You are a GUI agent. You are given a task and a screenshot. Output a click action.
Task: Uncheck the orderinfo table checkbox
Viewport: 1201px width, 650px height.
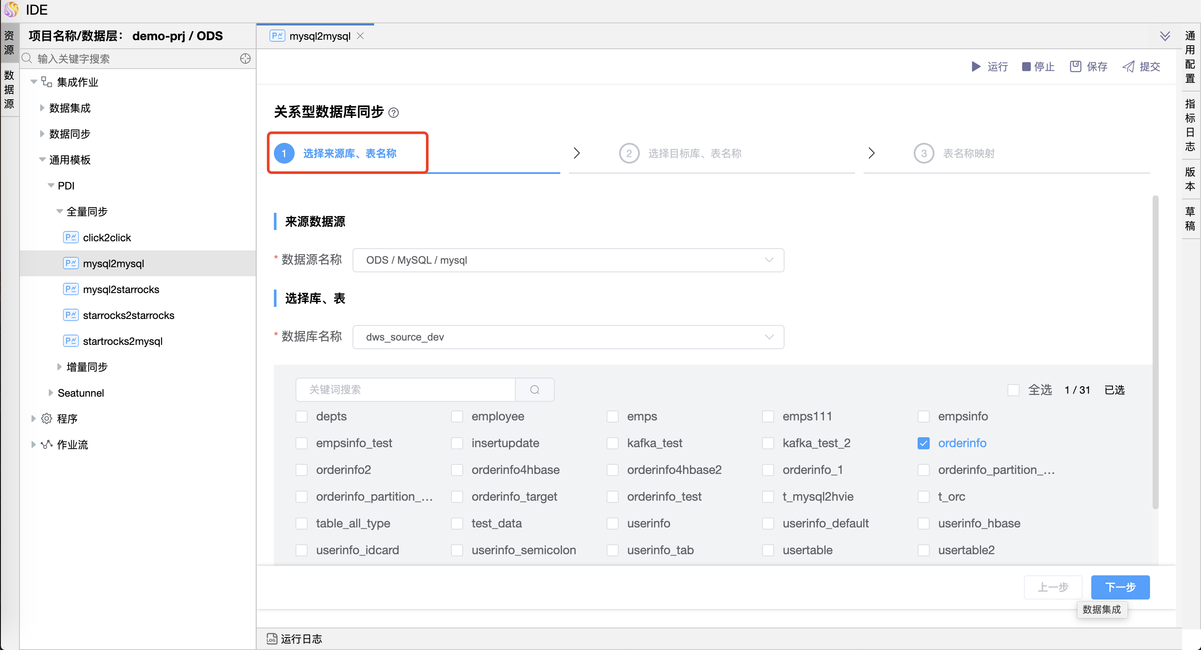click(x=923, y=443)
